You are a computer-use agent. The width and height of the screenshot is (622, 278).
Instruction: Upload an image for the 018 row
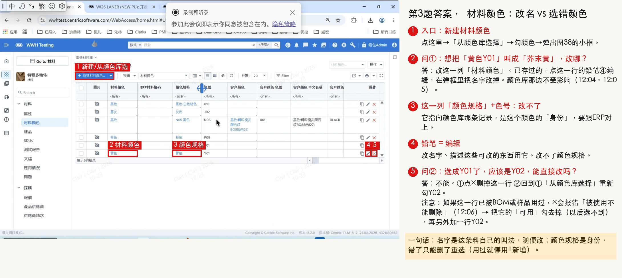click(x=97, y=104)
